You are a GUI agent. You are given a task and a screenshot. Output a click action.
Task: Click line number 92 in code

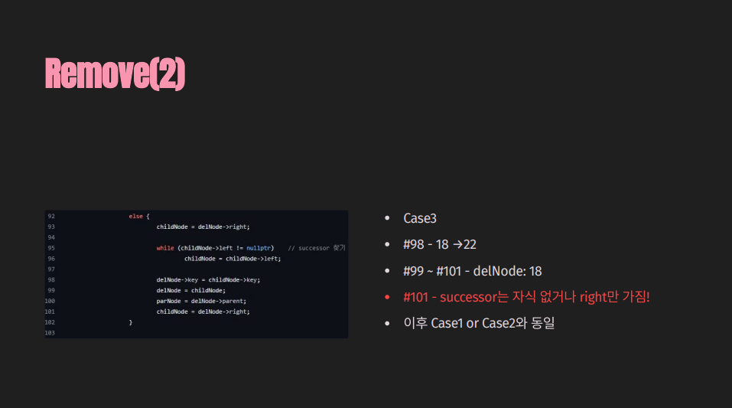[51, 217]
